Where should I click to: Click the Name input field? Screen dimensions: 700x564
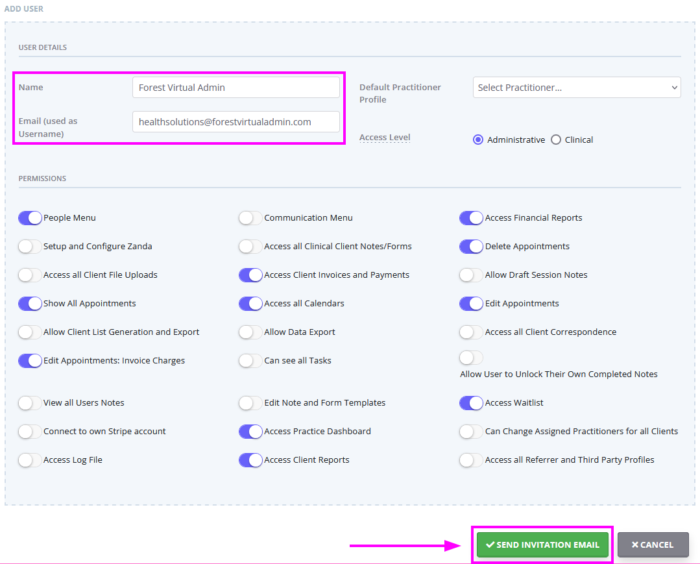pos(236,87)
